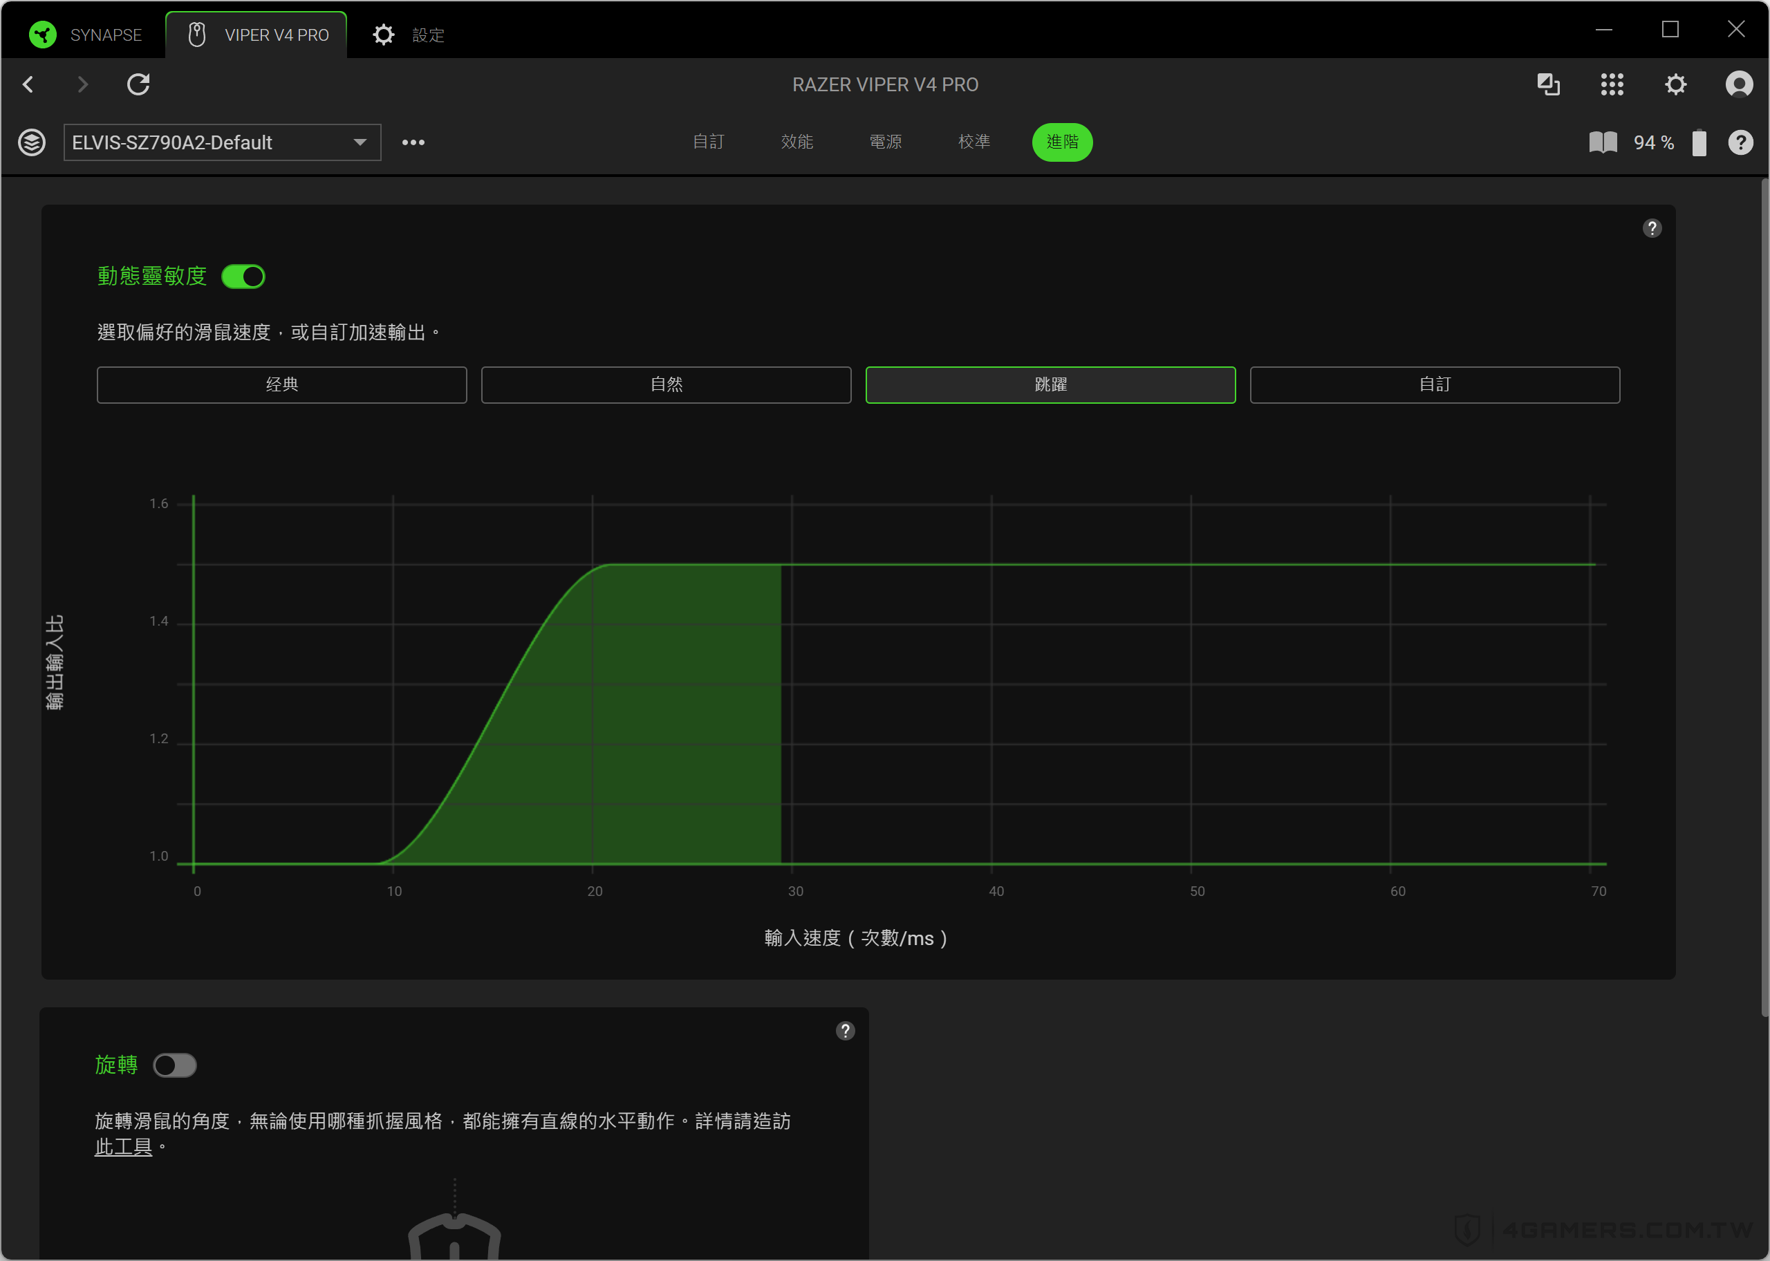Switch to the 效能 performance tab
The image size is (1770, 1261).
tap(796, 141)
